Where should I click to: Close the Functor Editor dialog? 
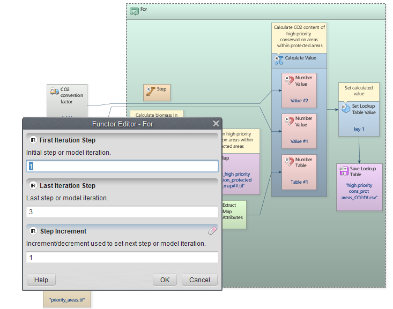click(x=216, y=124)
